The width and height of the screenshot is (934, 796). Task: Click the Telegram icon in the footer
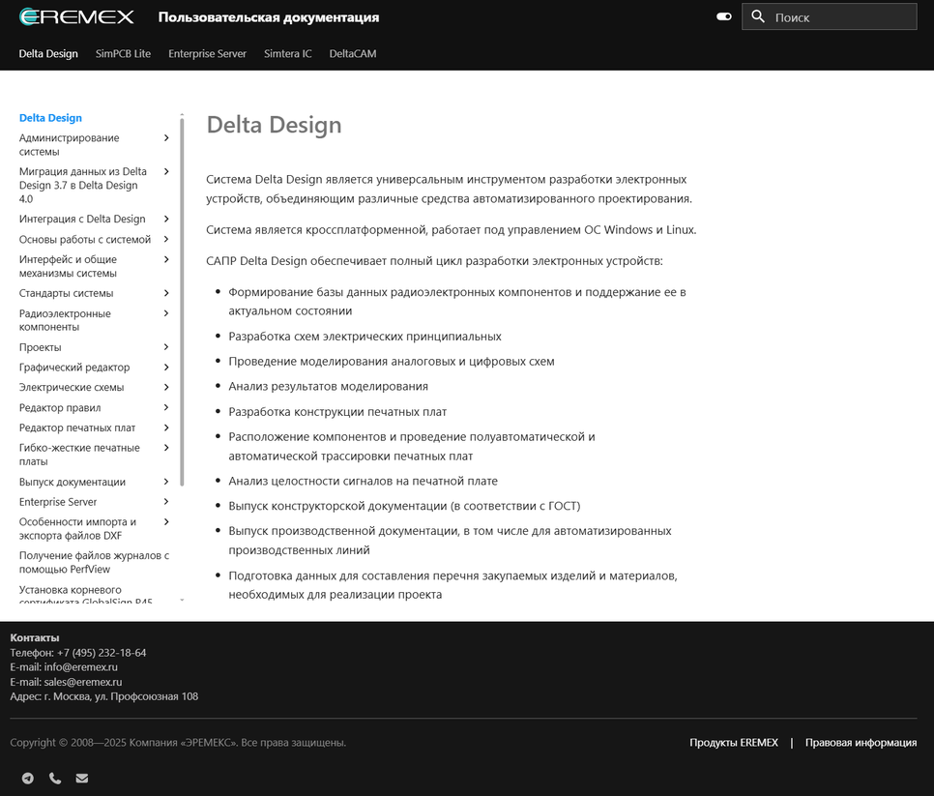click(28, 778)
